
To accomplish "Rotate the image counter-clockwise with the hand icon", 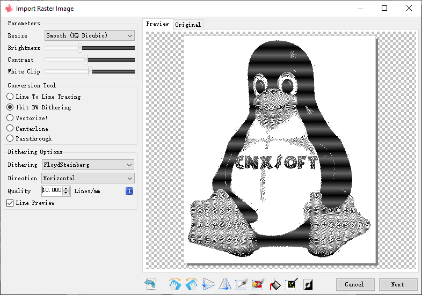I will pos(191,284).
